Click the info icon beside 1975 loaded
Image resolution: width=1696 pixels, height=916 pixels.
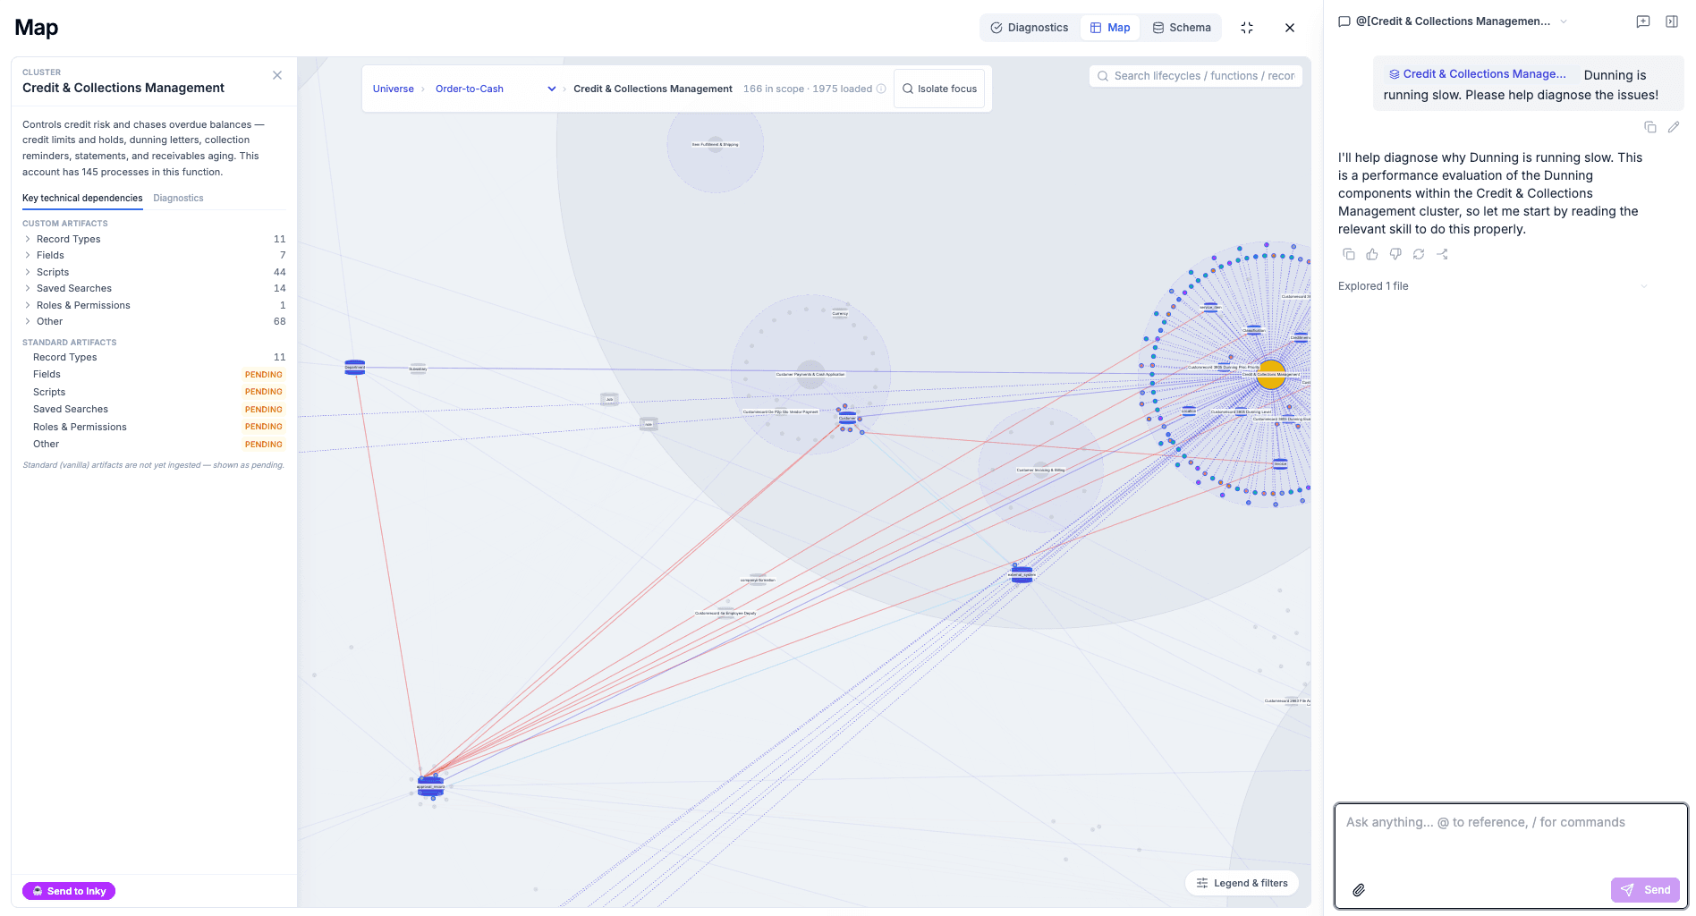click(881, 89)
